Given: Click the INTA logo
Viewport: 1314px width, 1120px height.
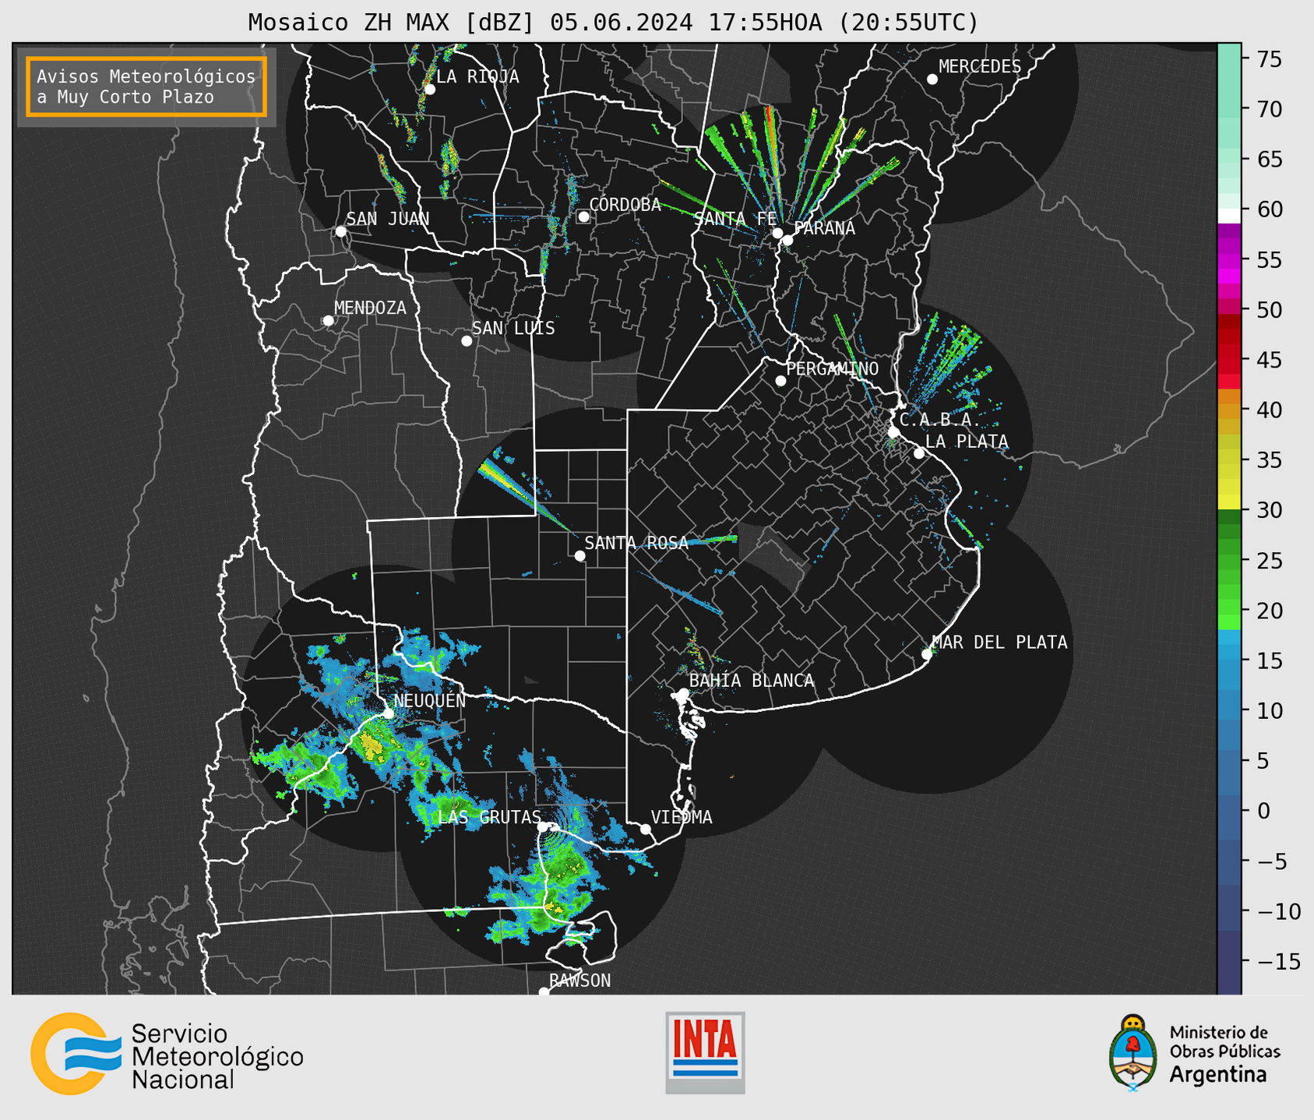Looking at the screenshot, I should pyautogui.click(x=705, y=1052).
